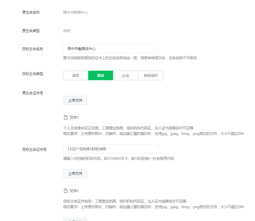Click the 目标主体类型 label
This screenshot has width=255, height=221.
click(x=33, y=74)
